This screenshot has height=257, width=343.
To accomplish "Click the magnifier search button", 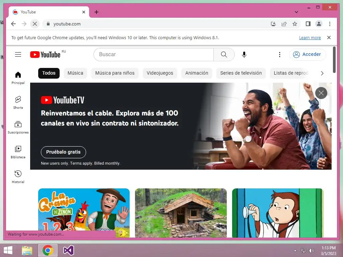I will pyautogui.click(x=224, y=55).
